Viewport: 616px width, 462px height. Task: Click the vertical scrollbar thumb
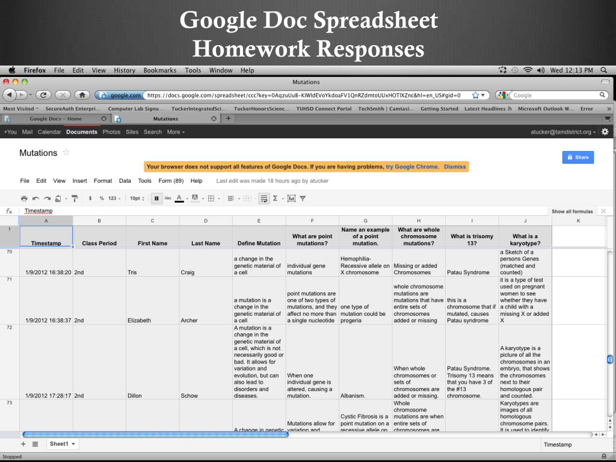610,359
